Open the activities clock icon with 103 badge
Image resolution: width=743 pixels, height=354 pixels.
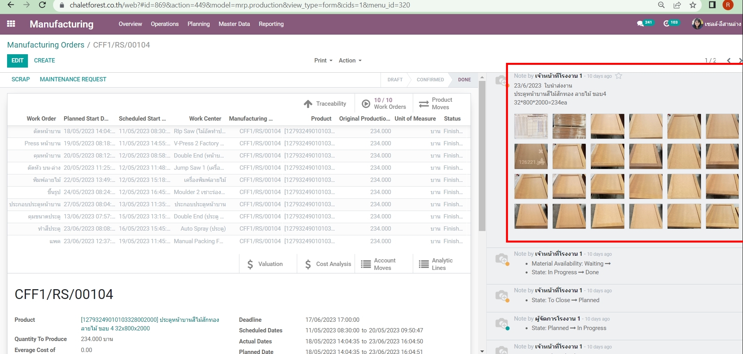[x=667, y=24]
